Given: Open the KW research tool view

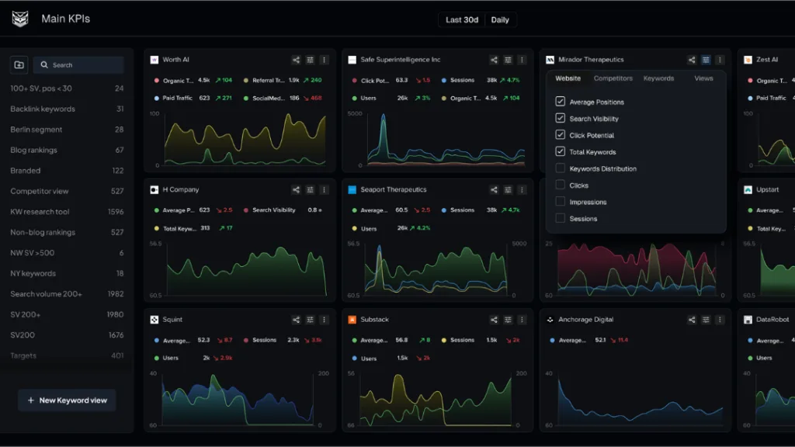Looking at the screenshot, I should 67,212.
